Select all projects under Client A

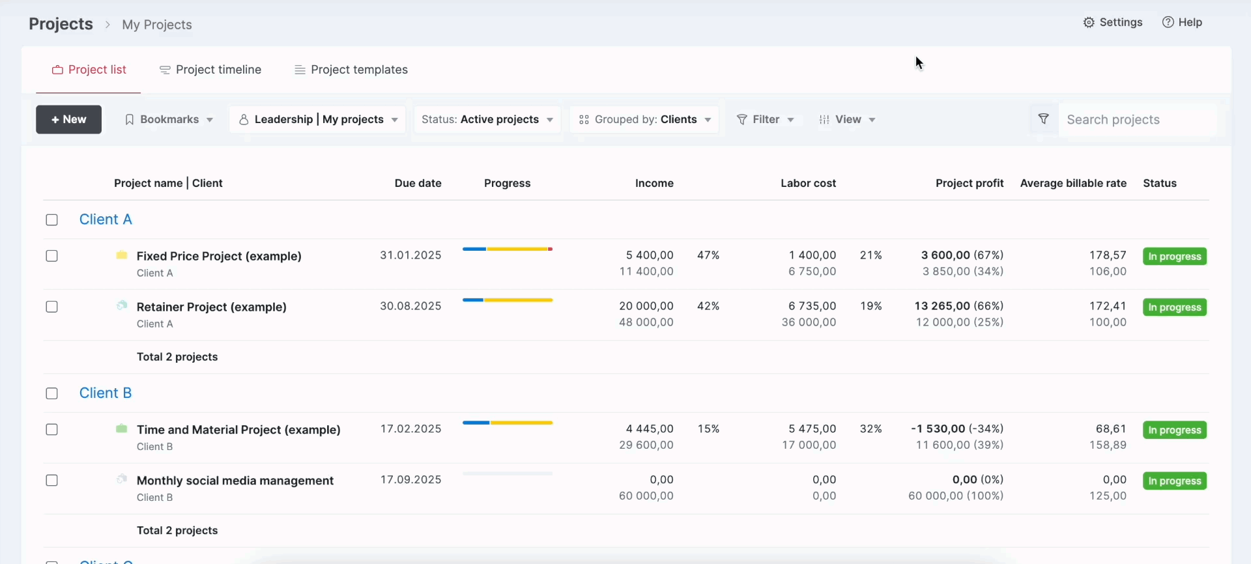pos(52,220)
